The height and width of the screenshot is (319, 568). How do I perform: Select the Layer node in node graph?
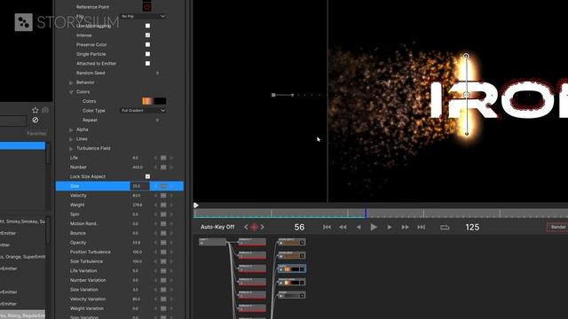point(212,242)
